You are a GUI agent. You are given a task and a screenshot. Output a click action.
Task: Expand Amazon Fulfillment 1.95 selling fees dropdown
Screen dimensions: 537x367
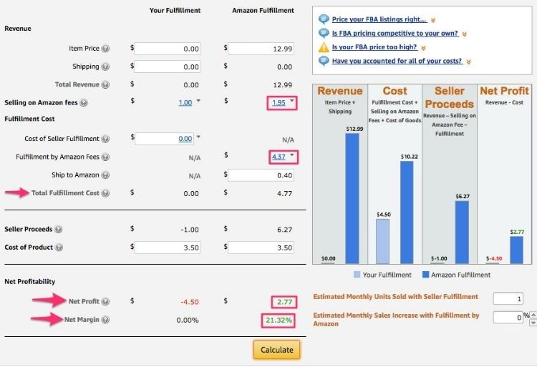click(292, 102)
